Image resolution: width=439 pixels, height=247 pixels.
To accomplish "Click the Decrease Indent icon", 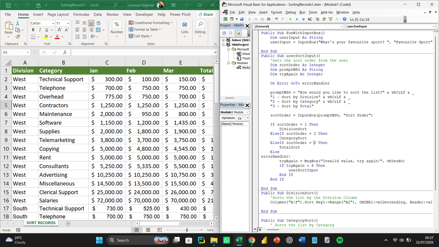I will [x=77, y=37].
